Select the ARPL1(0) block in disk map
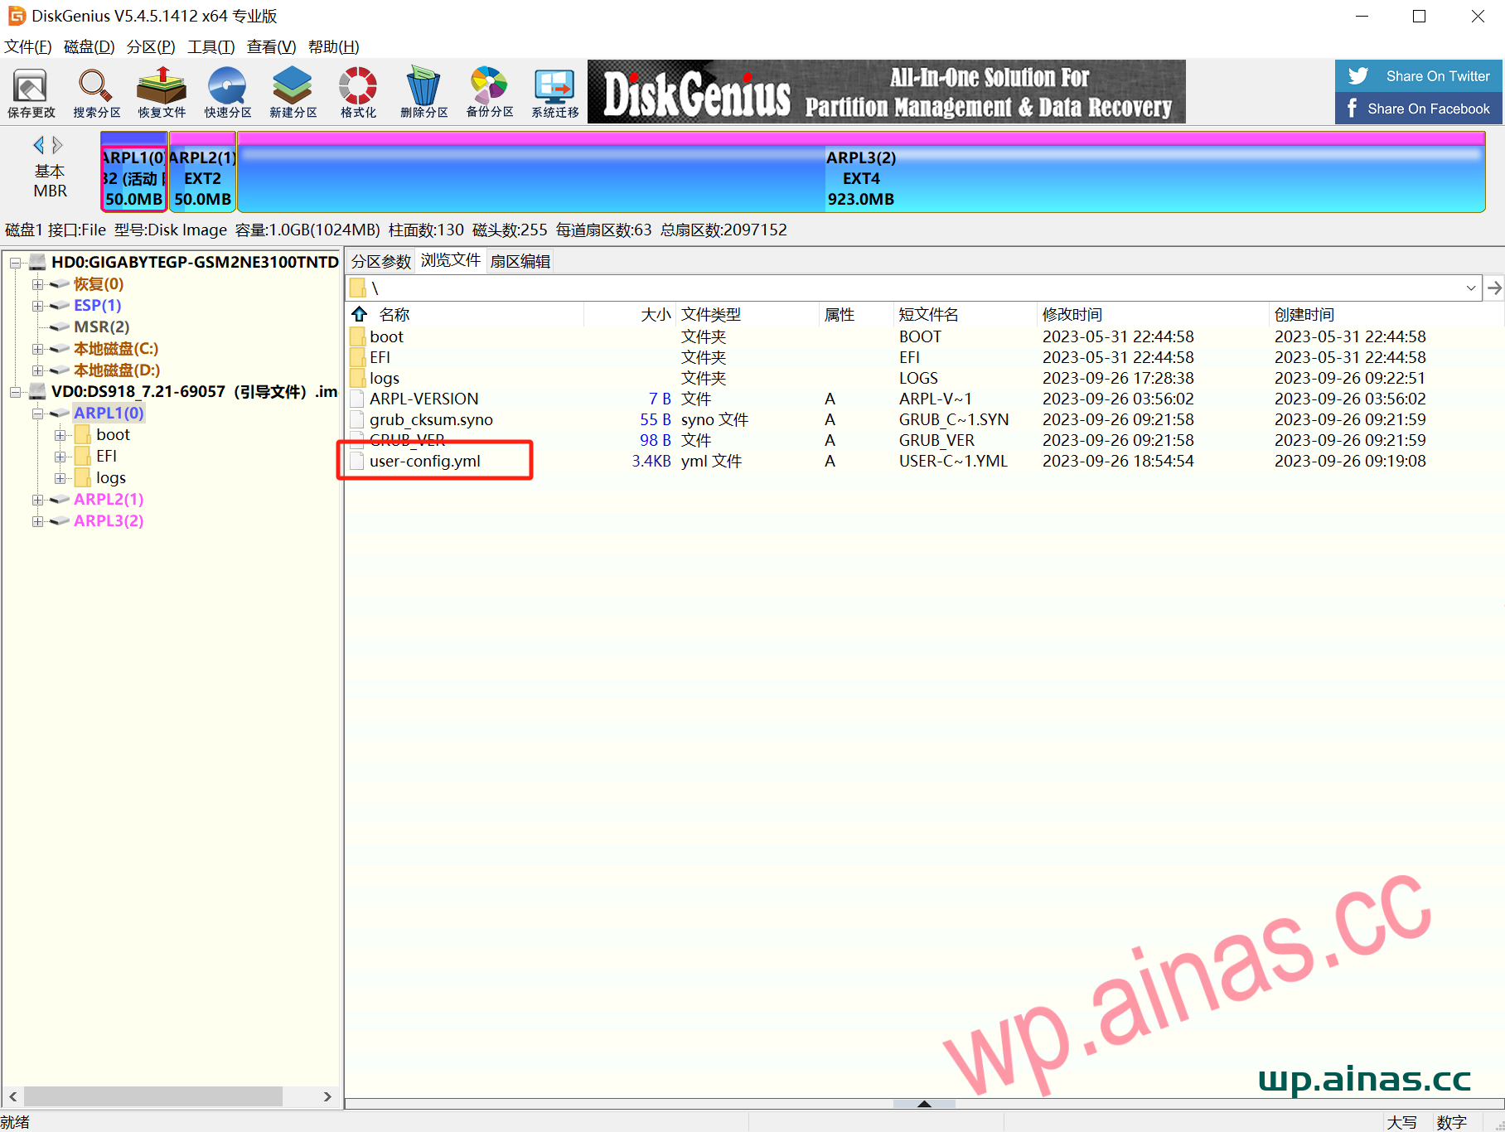This screenshot has height=1132, width=1505. click(x=134, y=172)
